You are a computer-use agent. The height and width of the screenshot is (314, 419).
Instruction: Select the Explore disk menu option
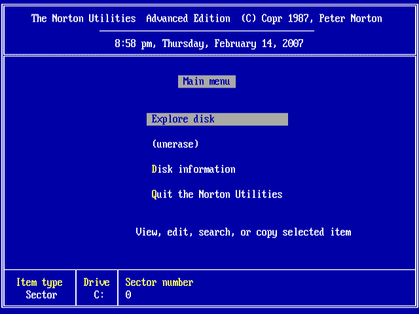click(x=217, y=119)
